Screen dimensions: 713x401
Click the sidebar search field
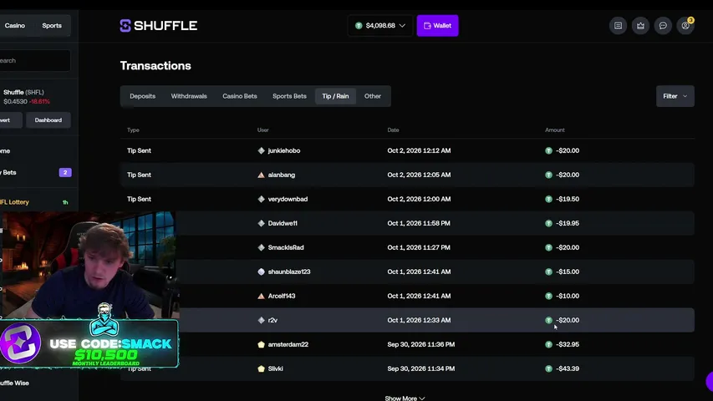[35, 60]
